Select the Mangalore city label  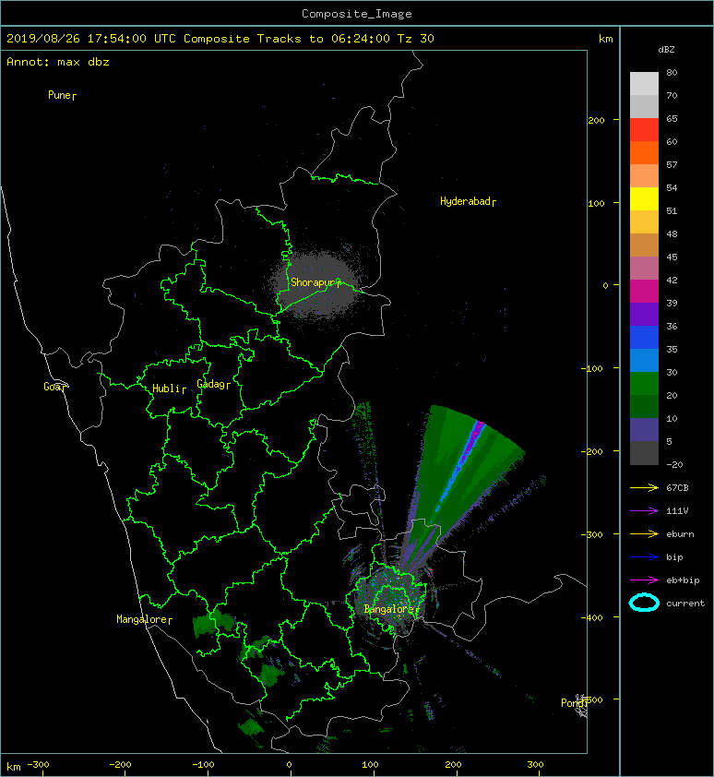point(144,619)
